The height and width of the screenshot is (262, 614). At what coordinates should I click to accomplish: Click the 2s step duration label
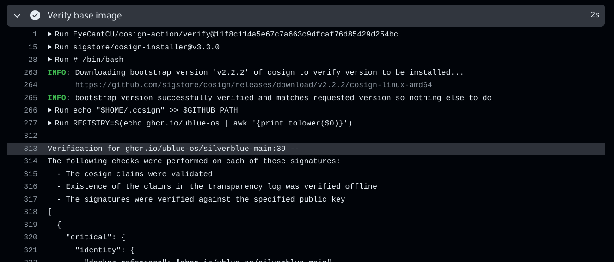pyautogui.click(x=595, y=15)
